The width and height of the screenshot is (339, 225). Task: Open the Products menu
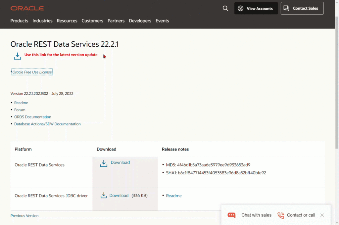[x=19, y=21]
